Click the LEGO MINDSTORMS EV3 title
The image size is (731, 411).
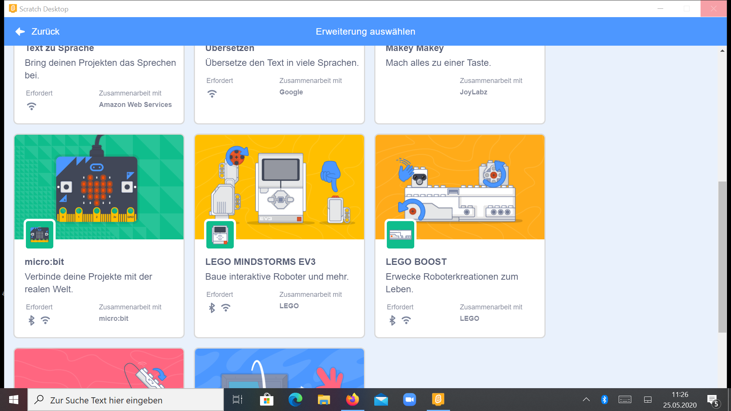point(260,262)
